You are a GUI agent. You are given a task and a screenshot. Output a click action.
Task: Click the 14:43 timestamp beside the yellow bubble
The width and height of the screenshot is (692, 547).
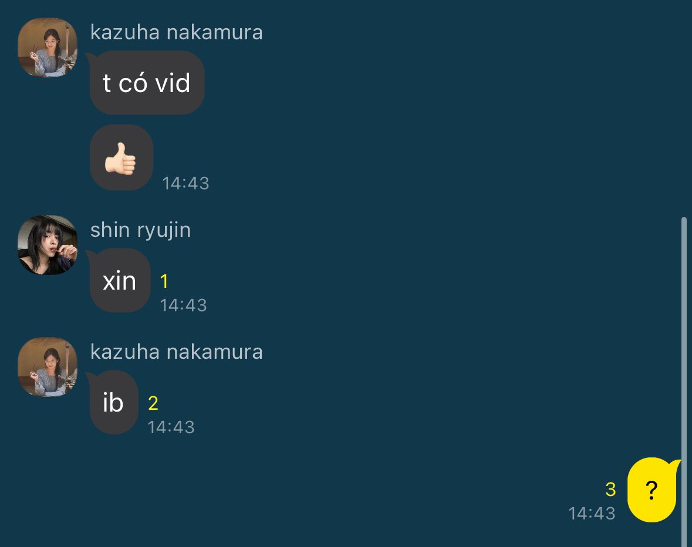click(x=592, y=514)
